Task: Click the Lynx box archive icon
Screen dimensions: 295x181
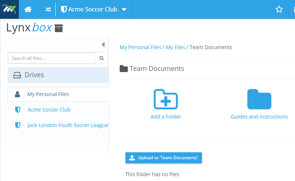Action: click(x=59, y=28)
